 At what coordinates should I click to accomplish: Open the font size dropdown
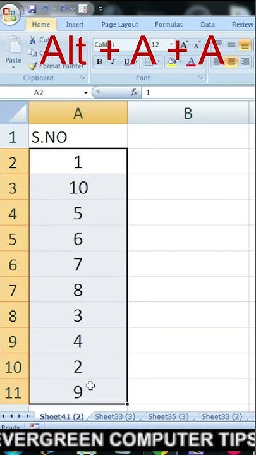pos(171,45)
